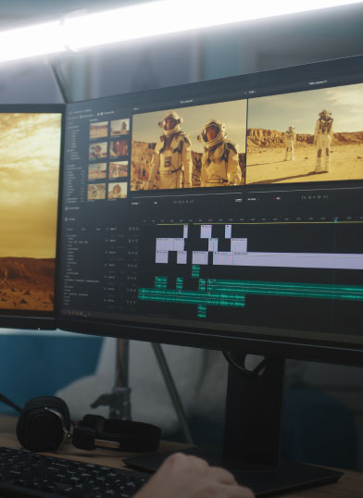
Task: Select the top-right lone distant astronaut bin thumbnail
Action: point(119,127)
